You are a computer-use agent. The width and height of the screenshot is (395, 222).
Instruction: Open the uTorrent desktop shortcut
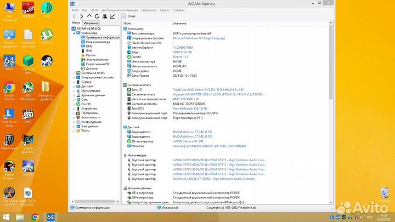point(47,37)
